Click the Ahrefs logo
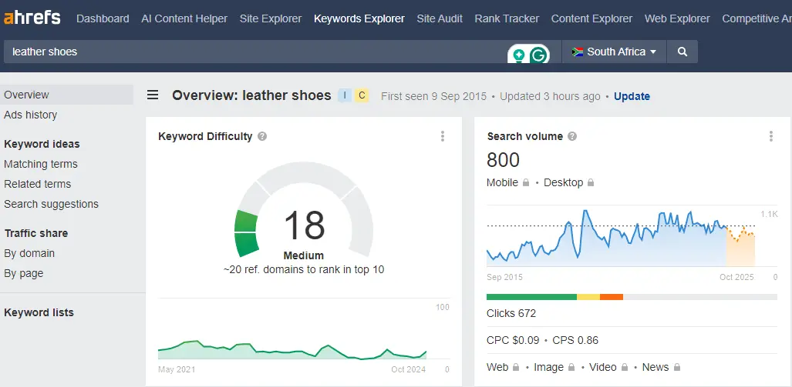This screenshot has height=387, width=792. (x=32, y=18)
